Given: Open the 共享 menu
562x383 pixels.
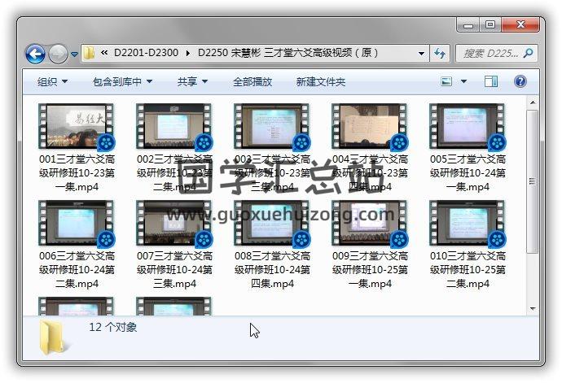Looking at the screenshot, I should (x=192, y=81).
